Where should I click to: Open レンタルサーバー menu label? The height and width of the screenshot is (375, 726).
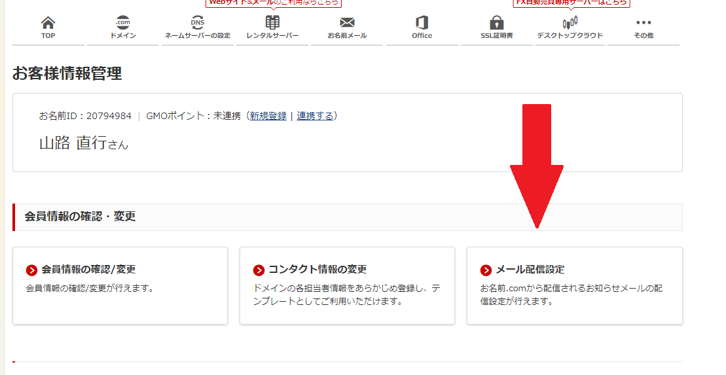[x=273, y=35]
